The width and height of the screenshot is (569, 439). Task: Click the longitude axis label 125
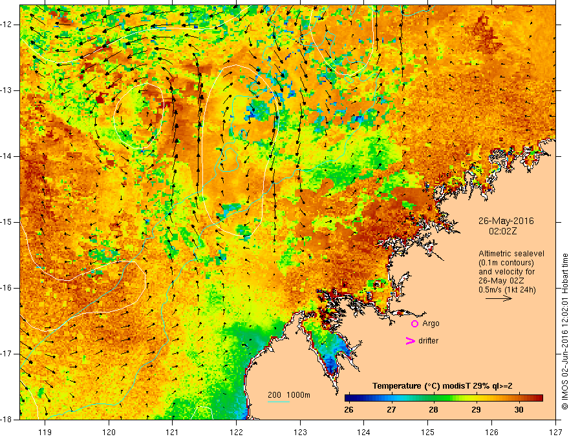(428, 432)
